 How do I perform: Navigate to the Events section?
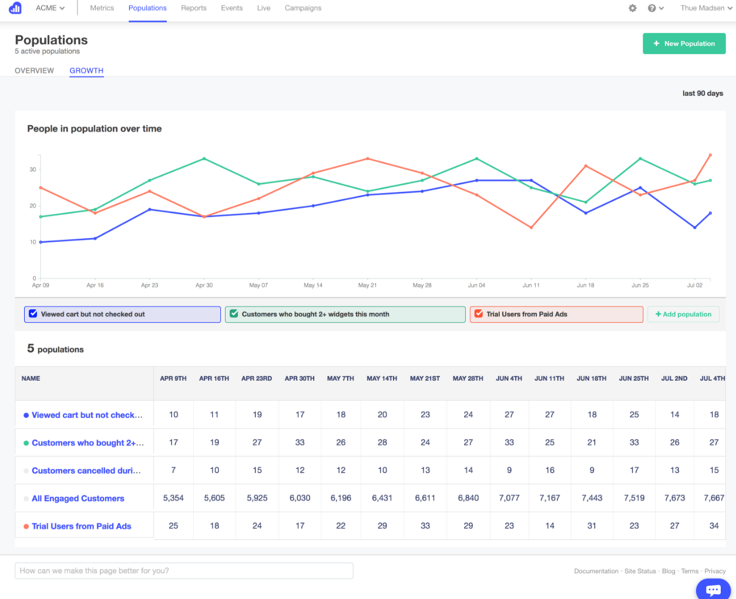pos(231,8)
